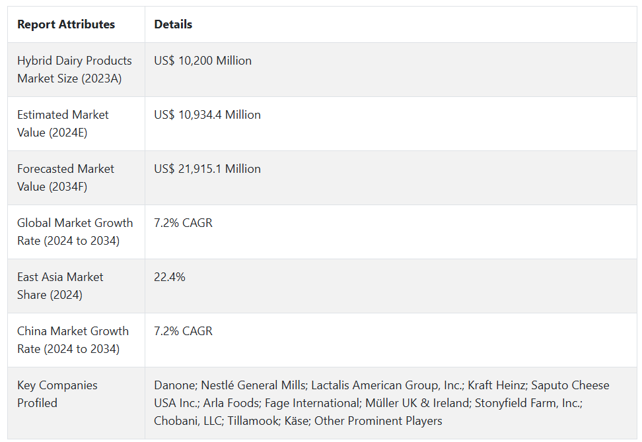Click 7.2% CAGR in Global Market row
Image resolution: width=642 pixels, height=442 pixels.
(x=183, y=223)
